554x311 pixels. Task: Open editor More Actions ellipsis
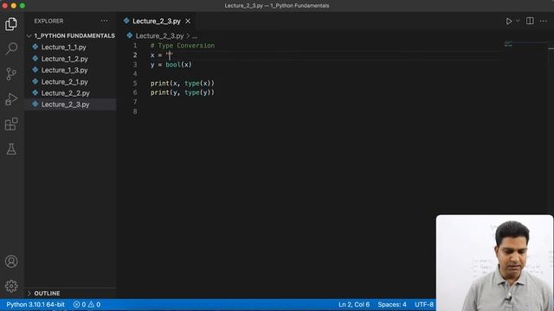point(544,21)
